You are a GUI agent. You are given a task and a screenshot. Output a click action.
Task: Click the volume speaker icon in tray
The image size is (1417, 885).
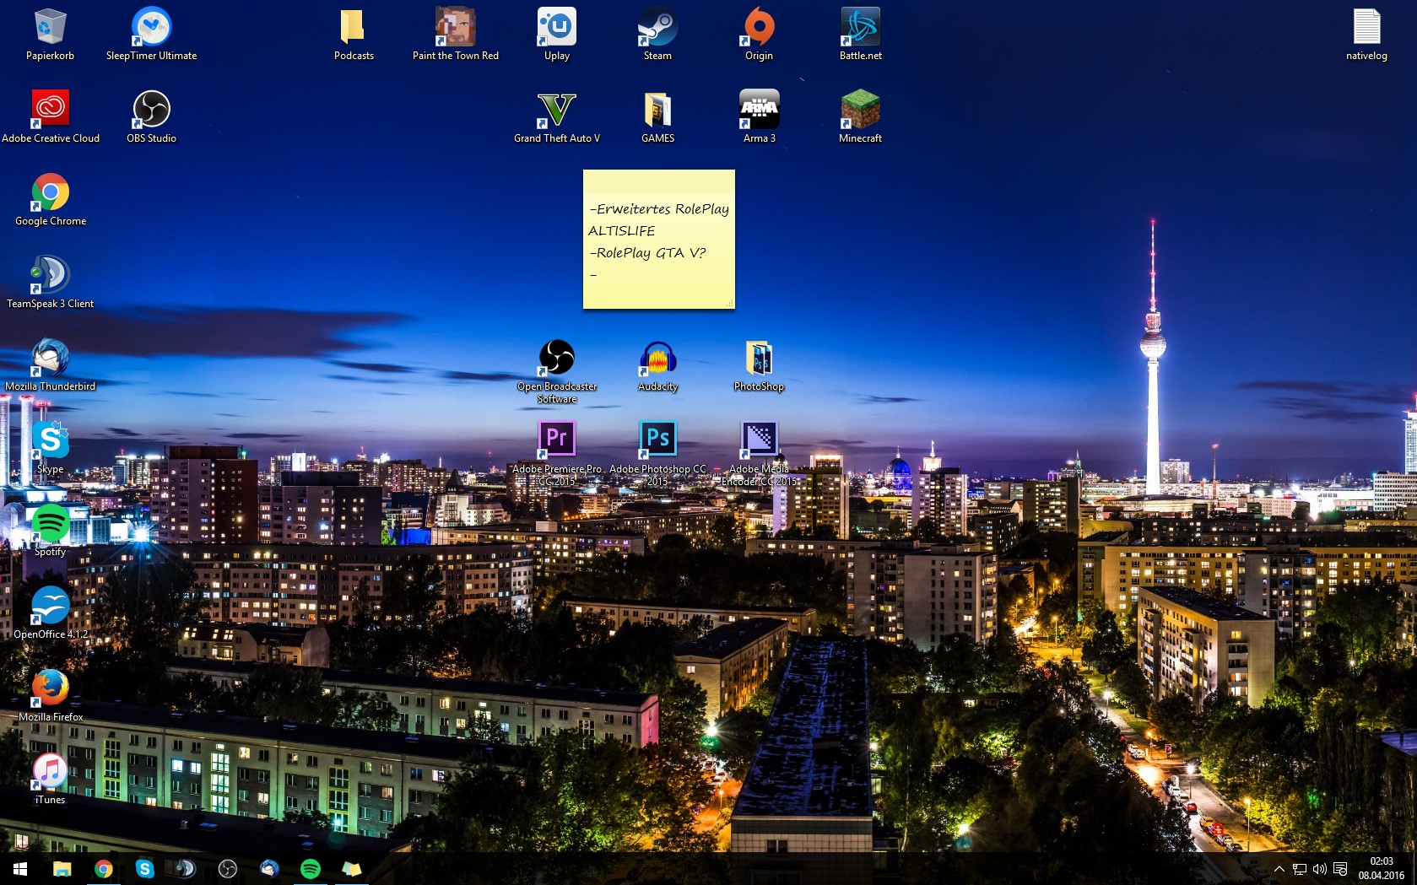[x=1320, y=869]
